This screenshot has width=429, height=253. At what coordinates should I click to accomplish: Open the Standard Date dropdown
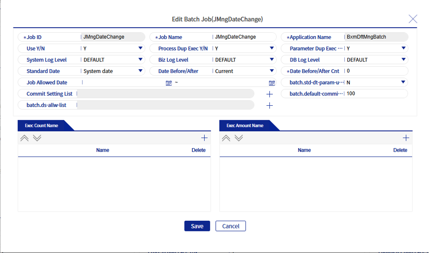pyautogui.click(x=140, y=71)
